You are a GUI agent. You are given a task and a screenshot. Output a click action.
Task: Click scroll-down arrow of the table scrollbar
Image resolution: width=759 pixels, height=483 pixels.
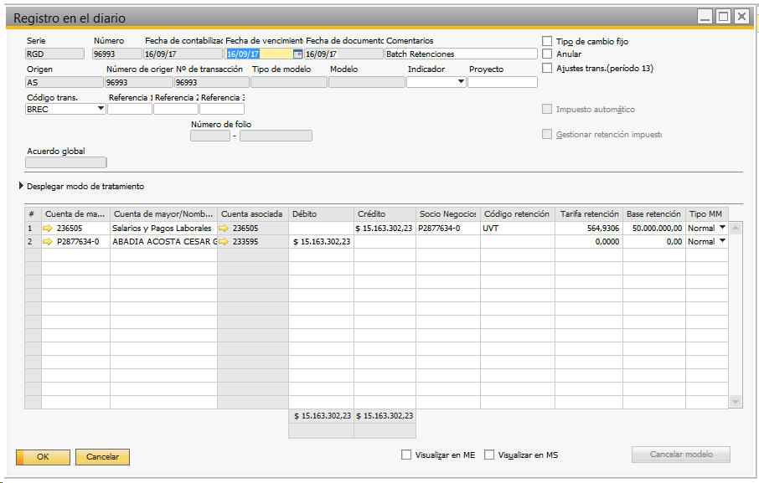tap(736, 403)
